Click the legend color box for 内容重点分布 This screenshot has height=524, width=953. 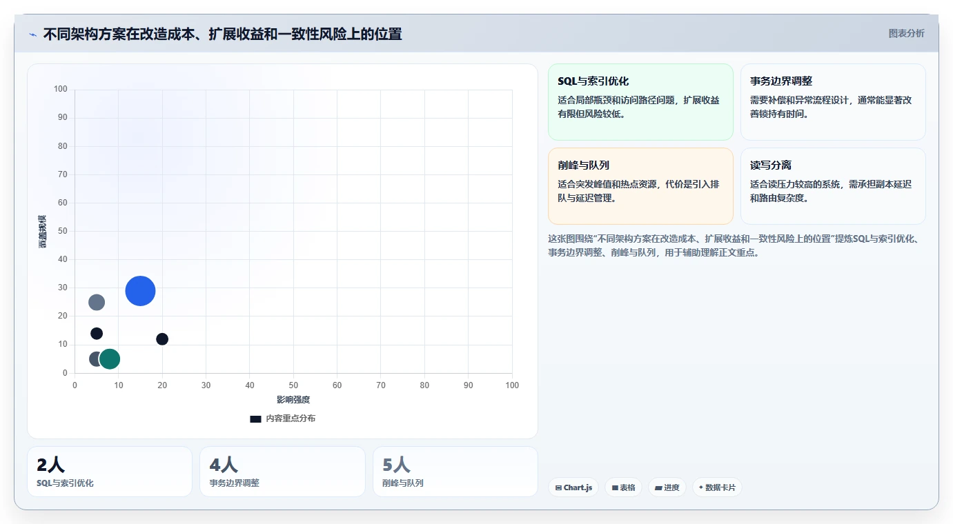tap(255, 419)
